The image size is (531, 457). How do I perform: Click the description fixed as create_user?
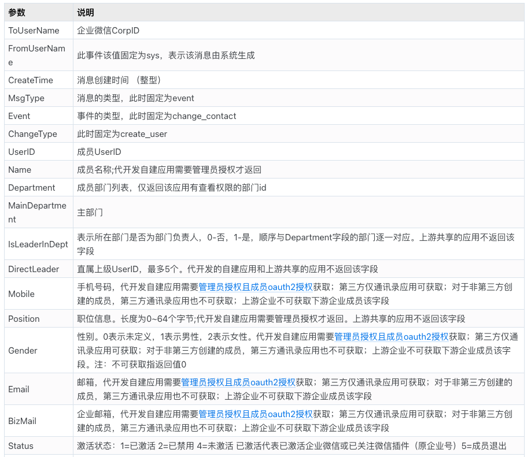coord(122,134)
